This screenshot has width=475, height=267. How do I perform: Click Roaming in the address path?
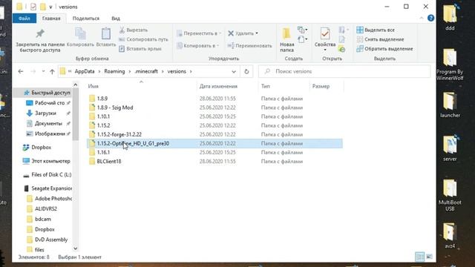[114, 71]
